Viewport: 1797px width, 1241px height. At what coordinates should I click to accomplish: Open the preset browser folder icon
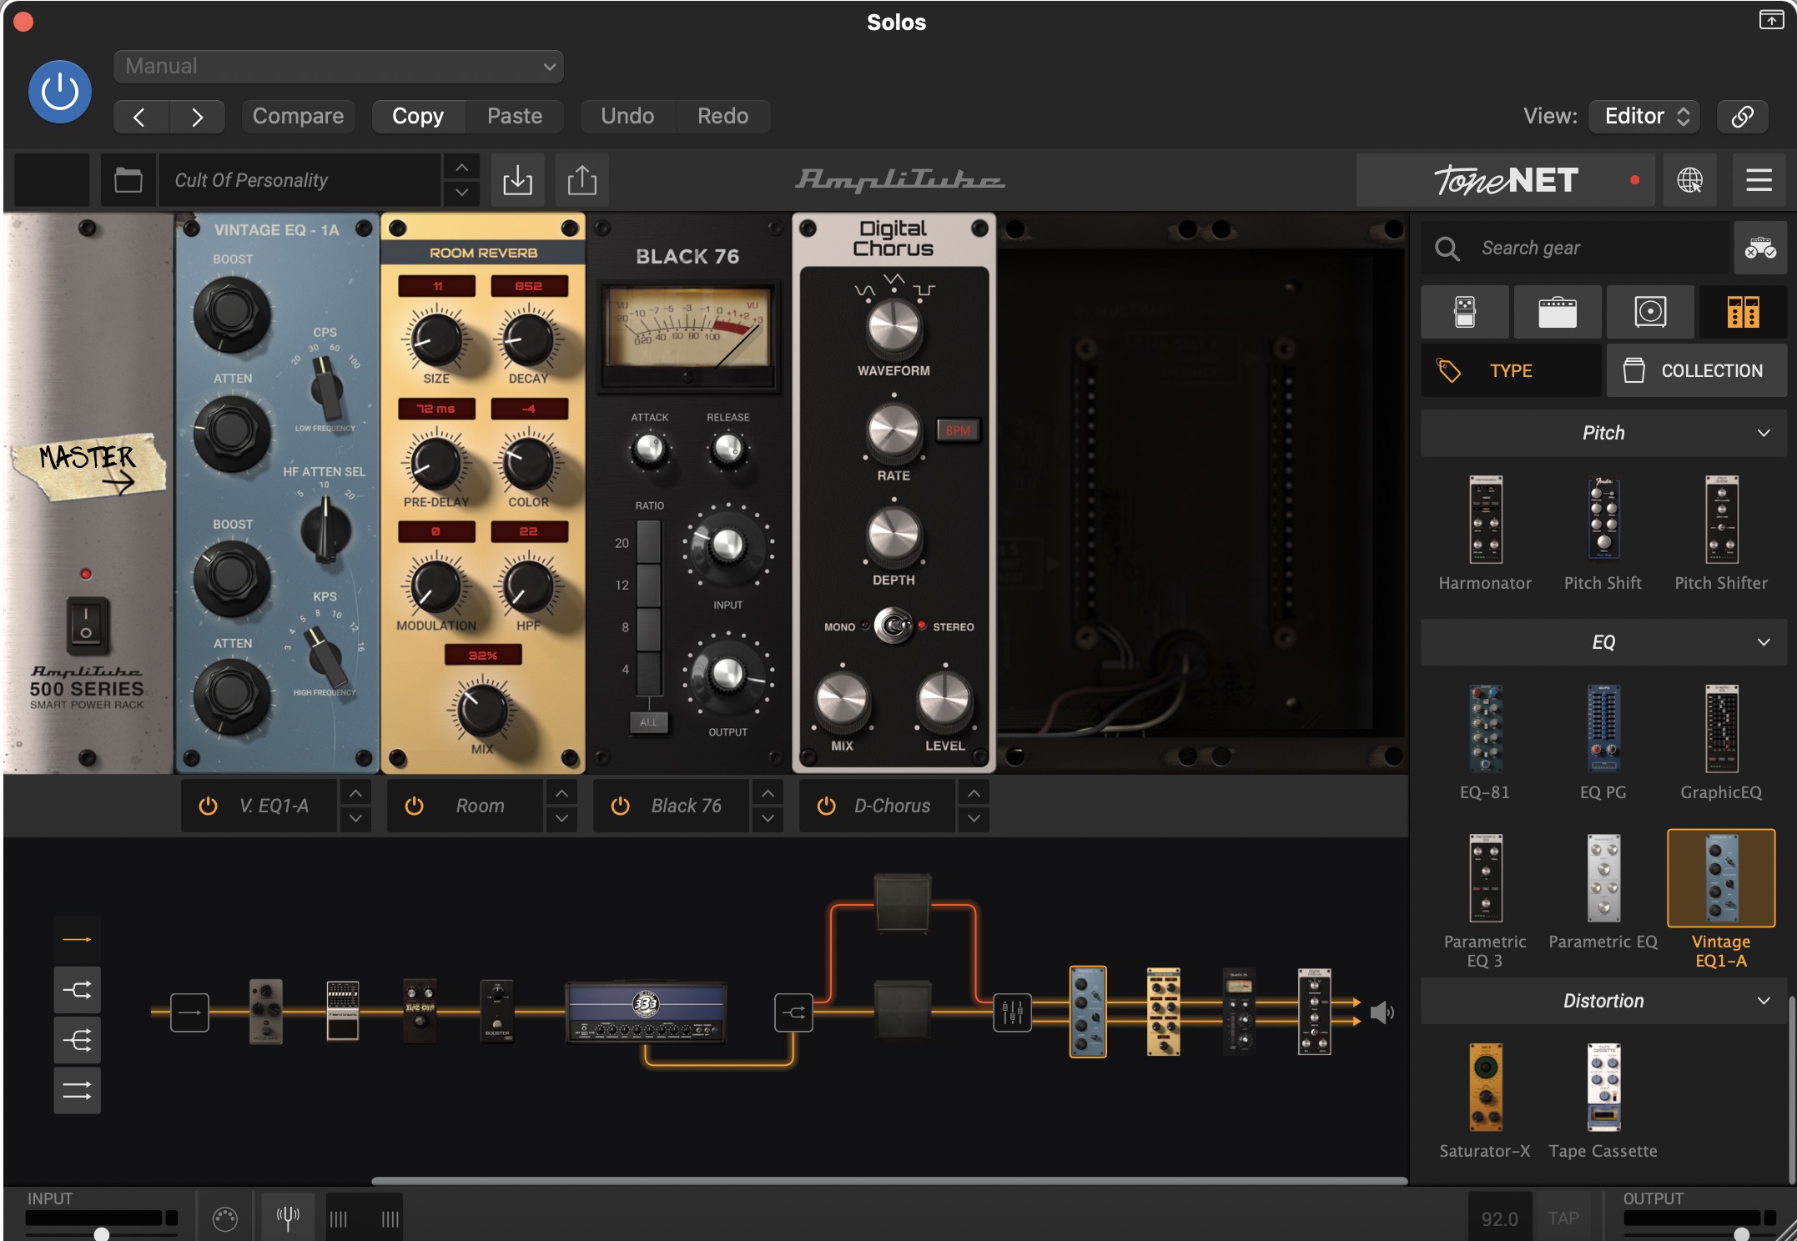tap(128, 179)
